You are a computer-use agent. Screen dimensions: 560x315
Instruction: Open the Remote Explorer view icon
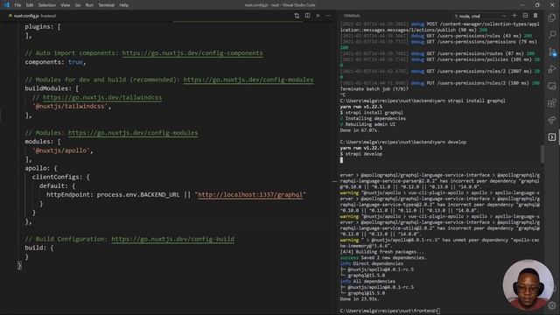click(x=552, y=86)
